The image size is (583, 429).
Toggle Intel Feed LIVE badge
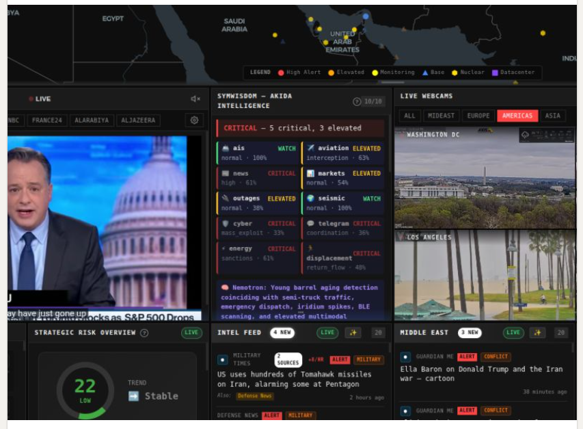pyautogui.click(x=327, y=333)
